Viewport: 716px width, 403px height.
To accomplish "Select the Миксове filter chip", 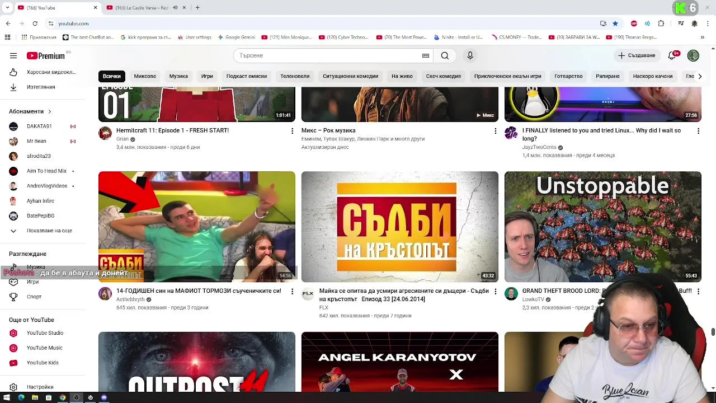I will pos(145,76).
